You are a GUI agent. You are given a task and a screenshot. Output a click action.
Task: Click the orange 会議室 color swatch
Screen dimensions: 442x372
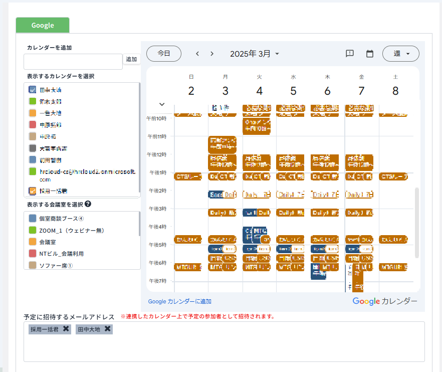[x=33, y=242]
